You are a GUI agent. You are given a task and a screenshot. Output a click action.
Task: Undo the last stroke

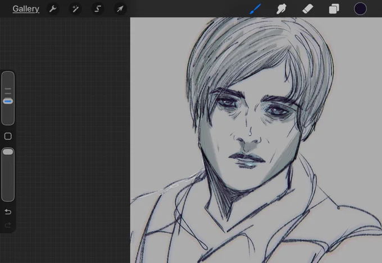tap(8, 211)
